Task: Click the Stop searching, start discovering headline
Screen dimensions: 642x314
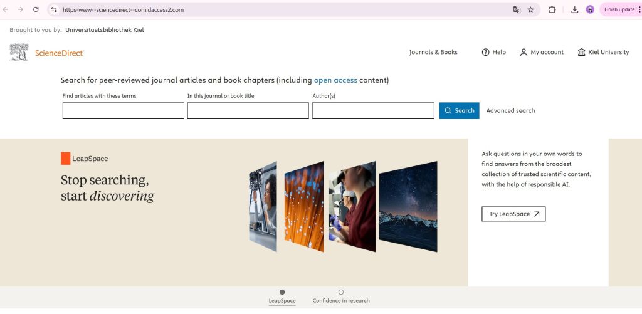Action: (107, 188)
